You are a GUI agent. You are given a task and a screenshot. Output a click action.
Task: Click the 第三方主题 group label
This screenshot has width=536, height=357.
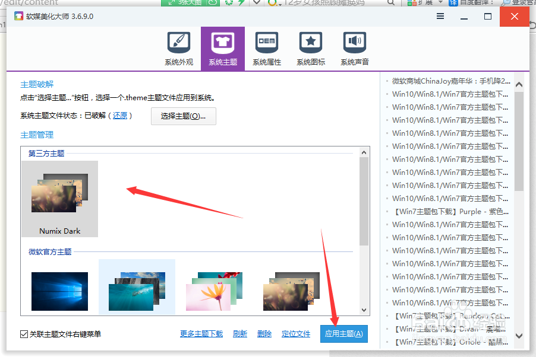click(x=46, y=153)
